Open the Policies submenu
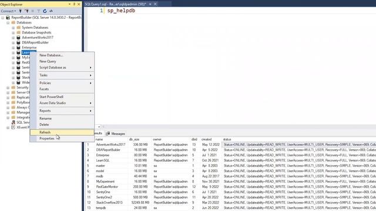Screen dimensions: 376x211 pos(62,83)
